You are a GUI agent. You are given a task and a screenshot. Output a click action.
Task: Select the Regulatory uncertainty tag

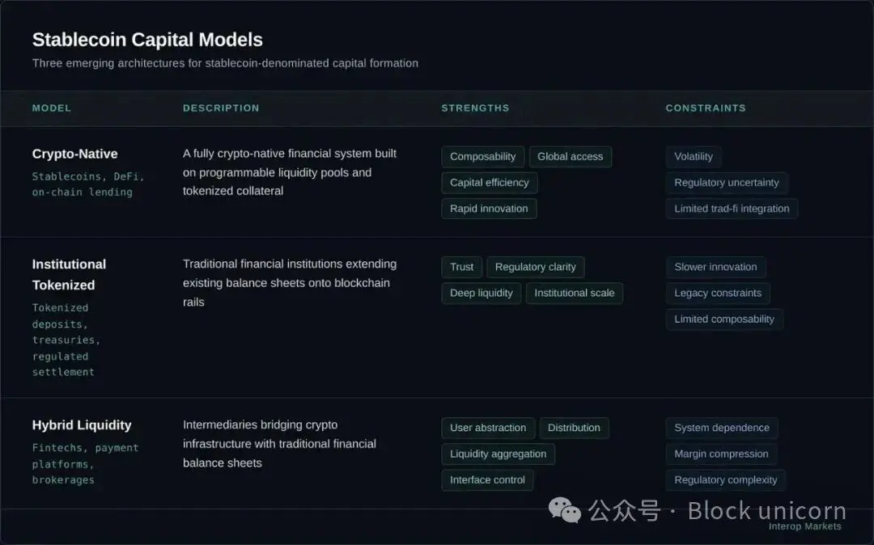click(x=726, y=183)
